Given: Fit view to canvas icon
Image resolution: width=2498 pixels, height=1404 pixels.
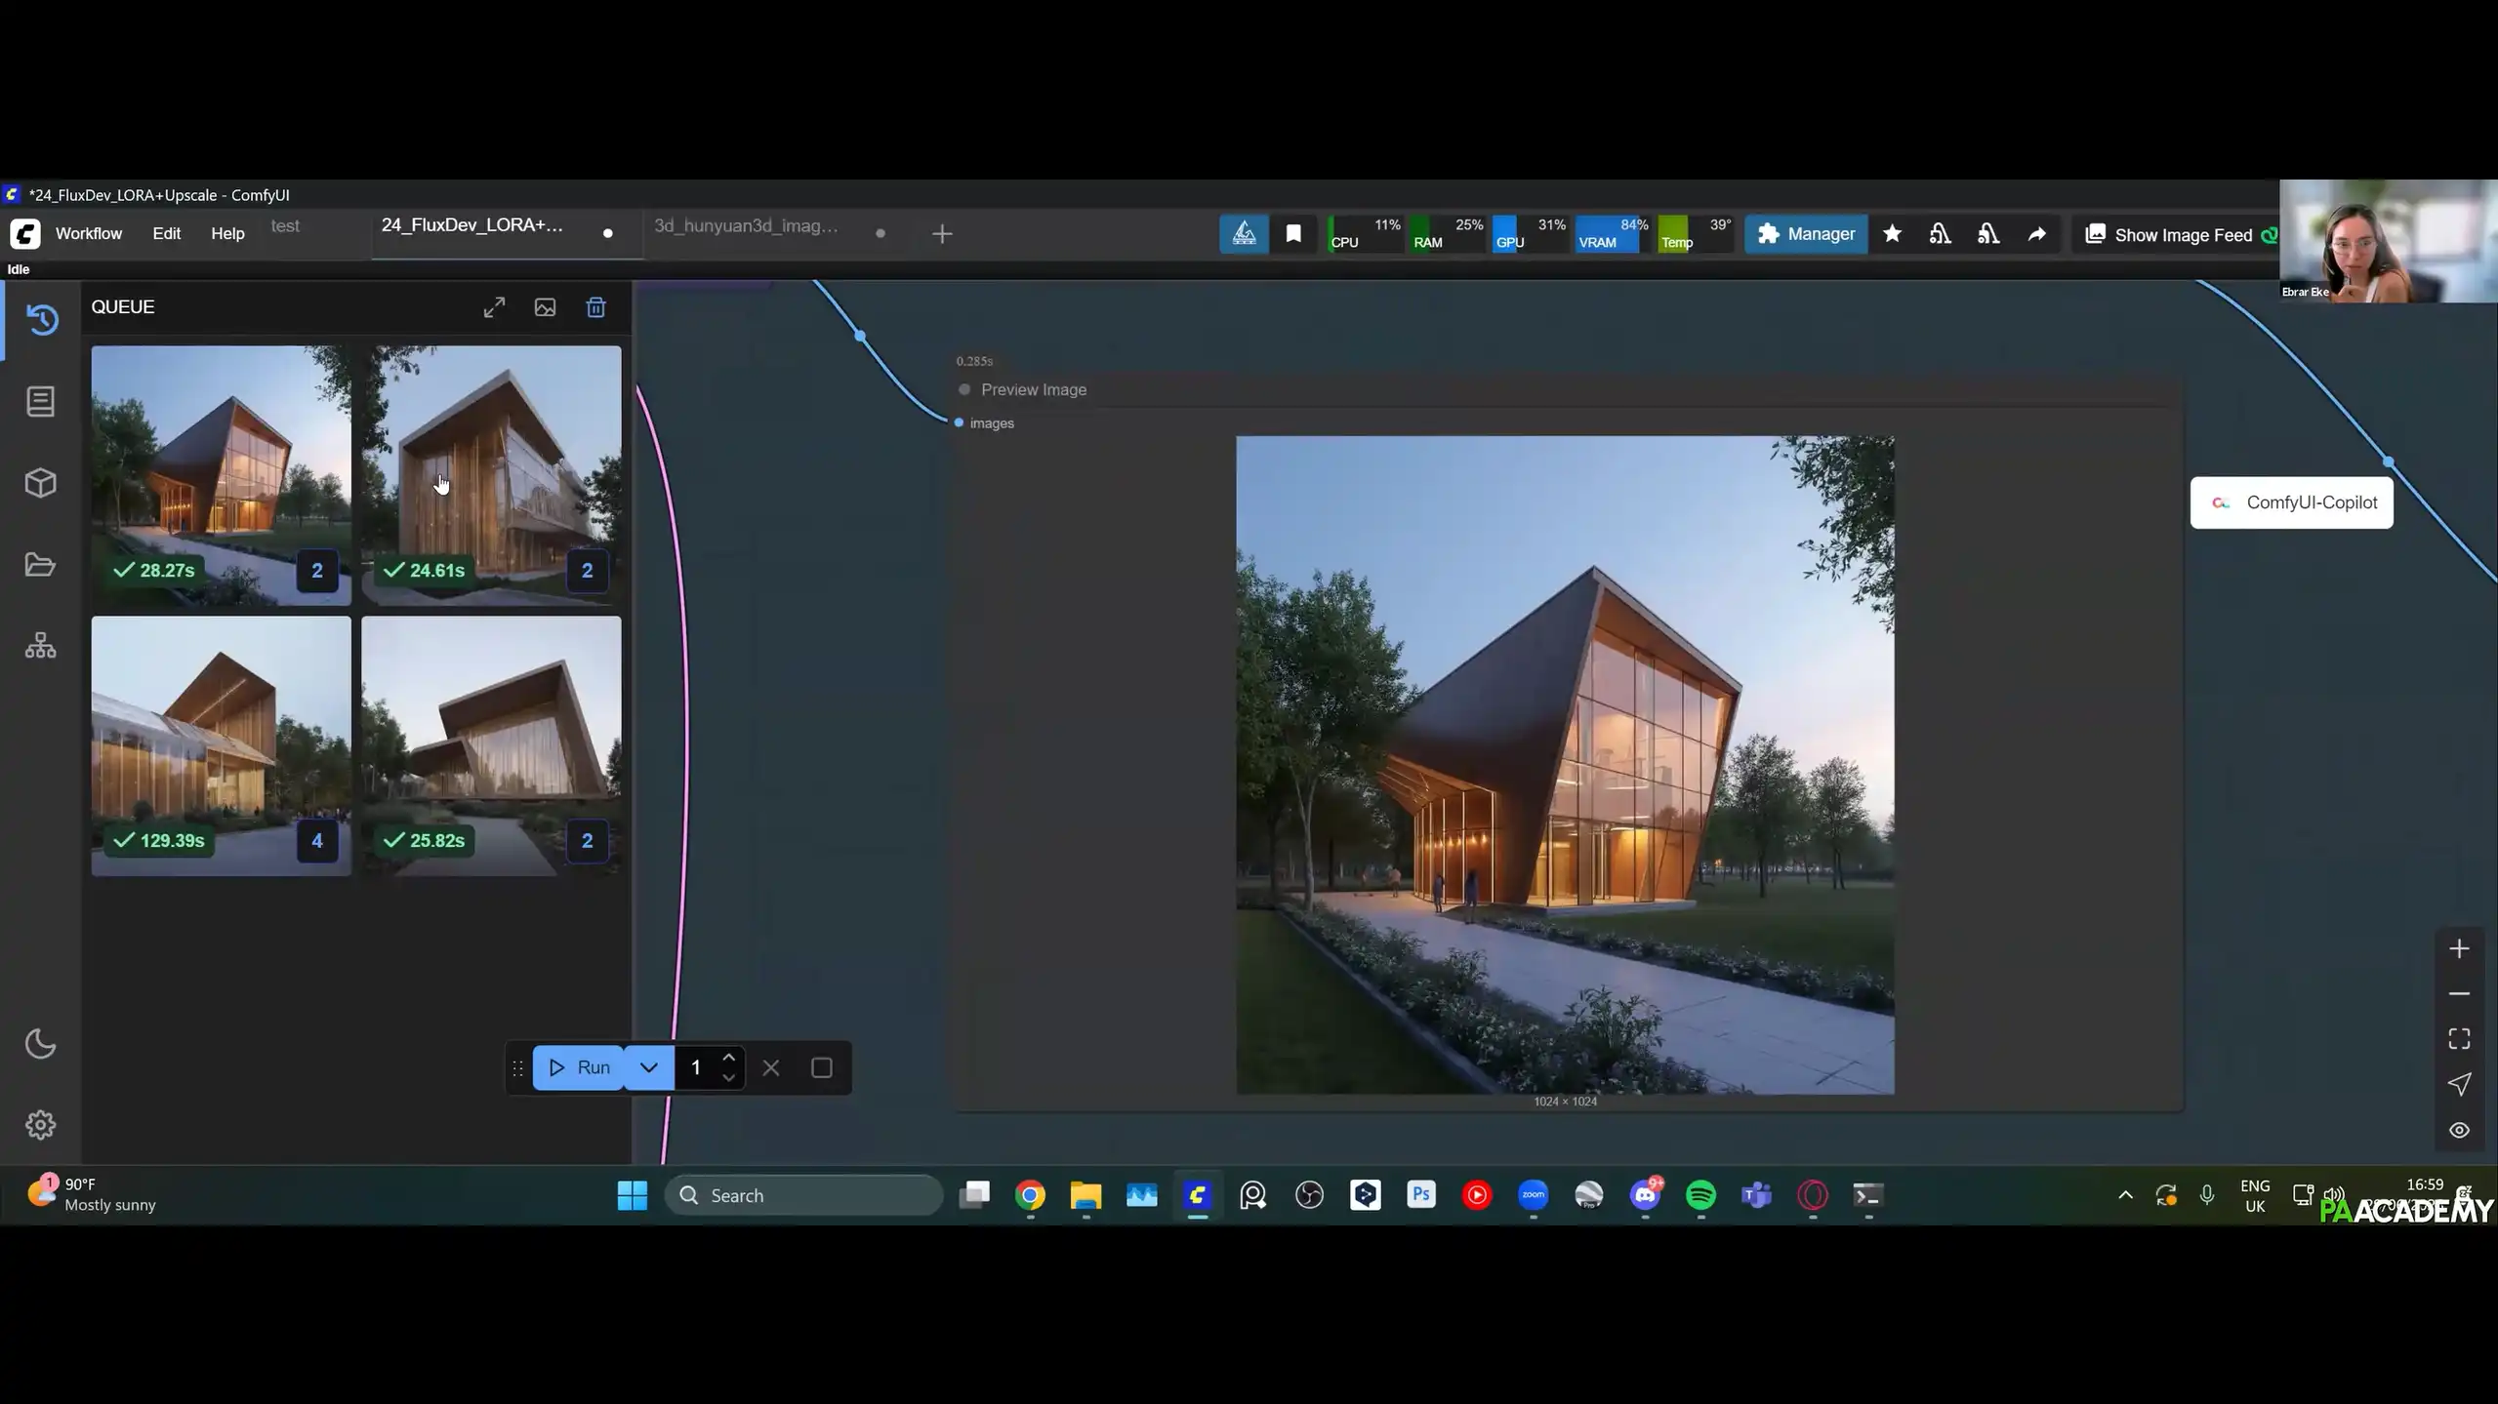Looking at the screenshot, I should pos(2459,1038).
